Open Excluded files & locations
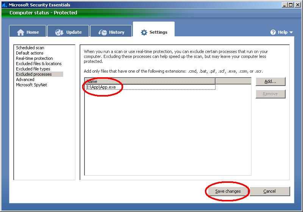The image size is (303, 212). point(39,64)
